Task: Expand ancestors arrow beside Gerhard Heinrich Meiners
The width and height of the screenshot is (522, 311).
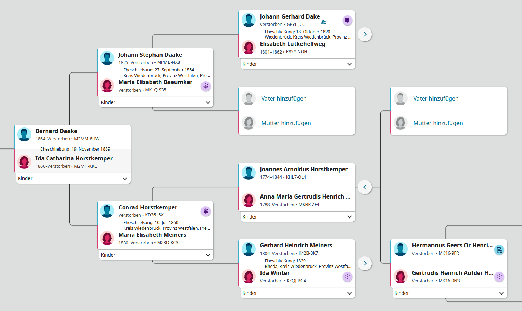Action: [365, 263]
